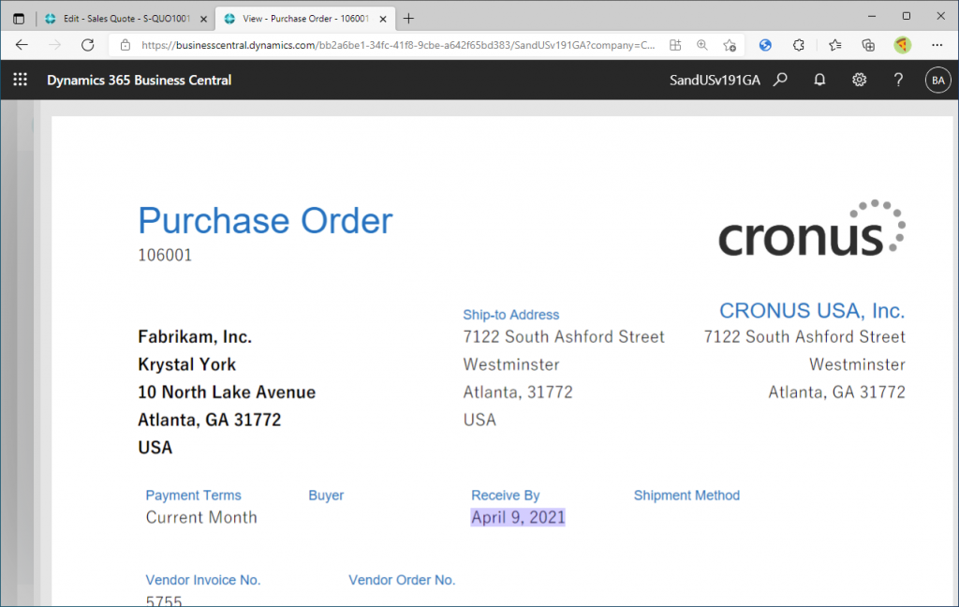The height and width of the screenshot is (607, 959).
Task: Open the browser favorites list
Action: (x=834, y=45)
